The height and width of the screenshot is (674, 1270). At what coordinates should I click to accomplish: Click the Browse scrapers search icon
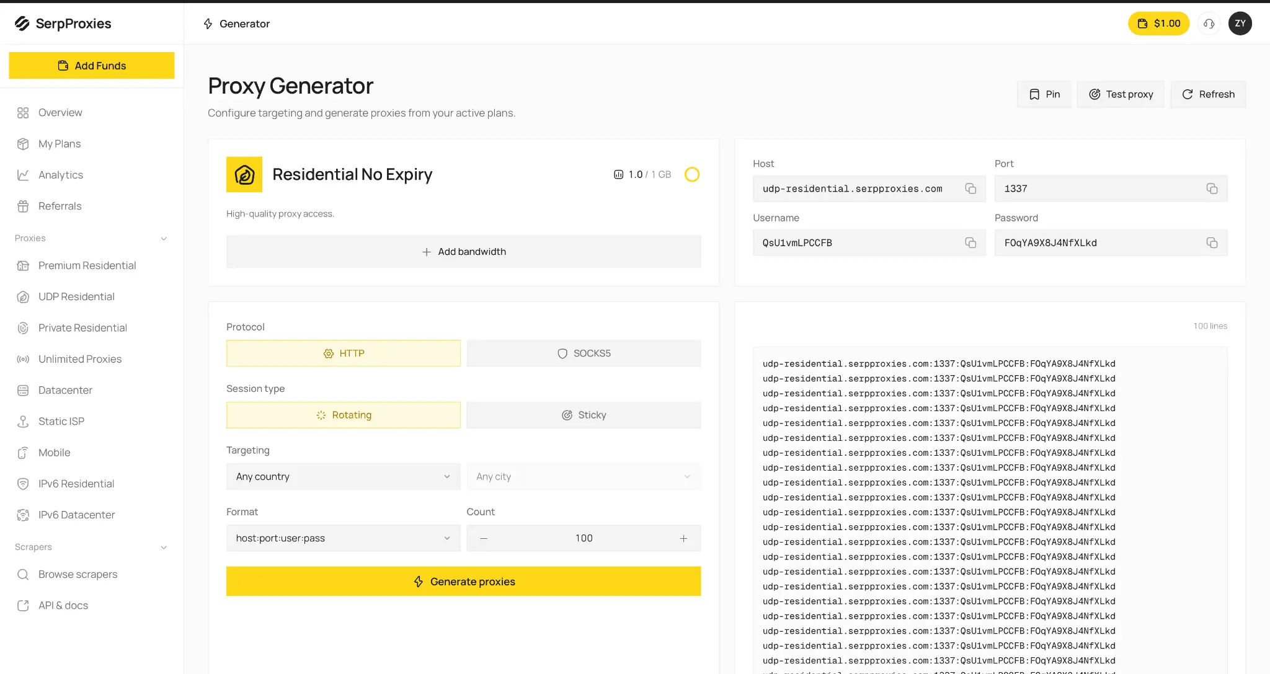point(23,574)
